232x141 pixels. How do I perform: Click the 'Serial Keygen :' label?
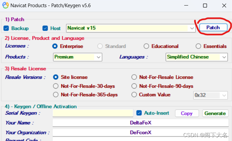click(x=23, y=113)
